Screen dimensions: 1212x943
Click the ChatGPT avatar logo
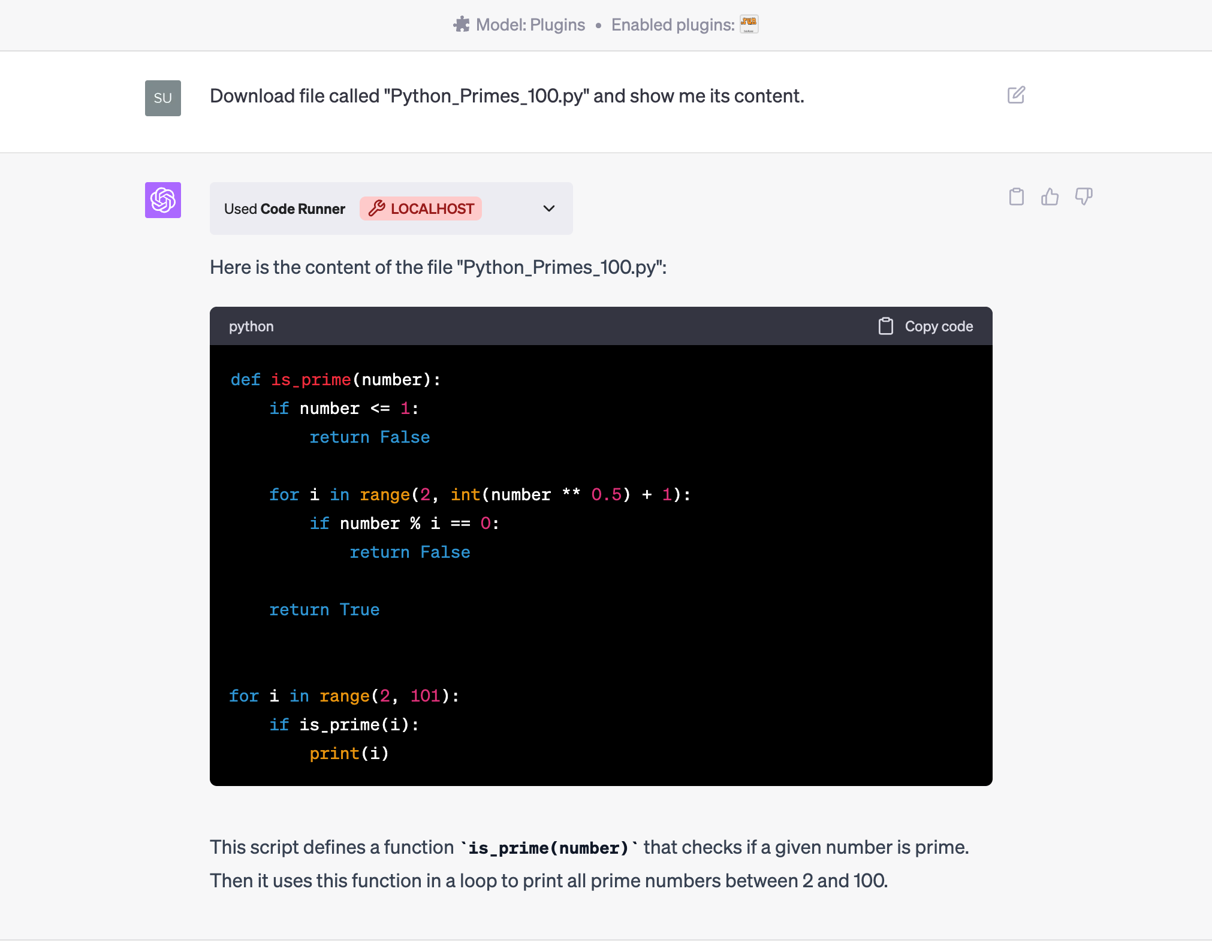pos(163,200)
